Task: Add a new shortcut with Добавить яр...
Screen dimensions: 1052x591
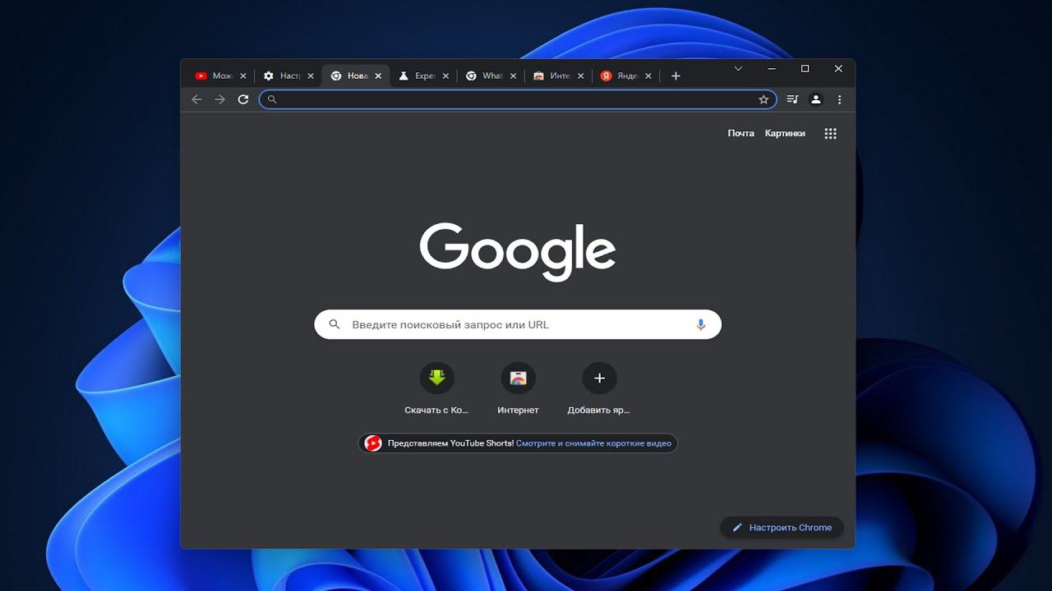Action: click(x=599, y=388)
